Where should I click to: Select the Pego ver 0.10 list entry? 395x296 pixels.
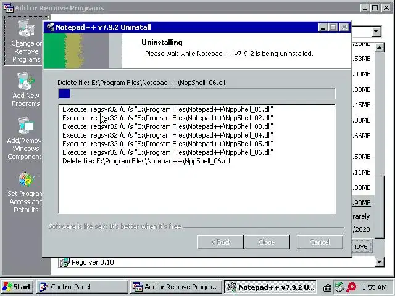217,262
